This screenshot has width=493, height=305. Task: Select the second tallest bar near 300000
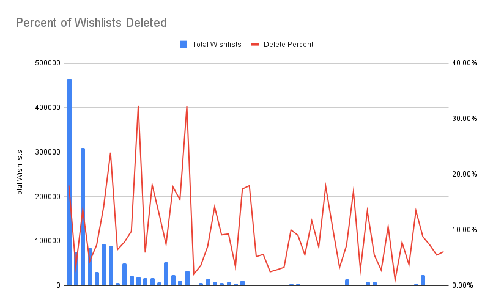[x=83, y=217]
